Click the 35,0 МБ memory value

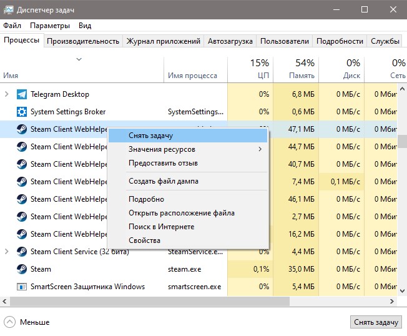pos(302,269)
